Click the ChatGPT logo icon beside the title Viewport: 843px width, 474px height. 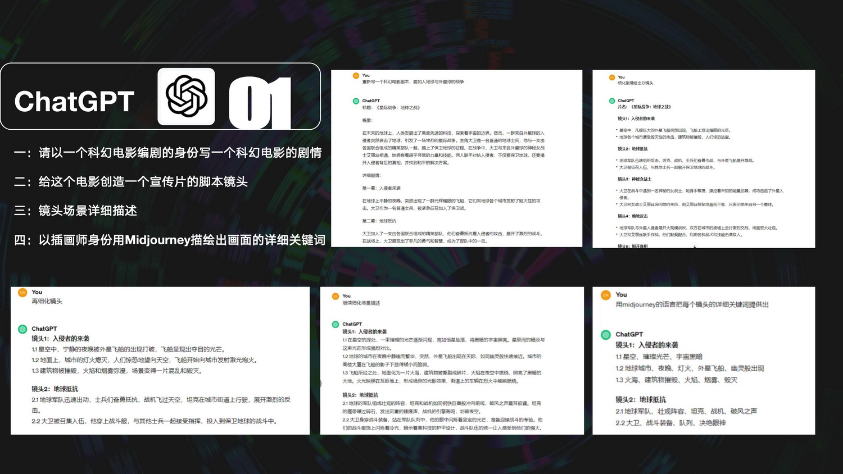coord(186,97)
